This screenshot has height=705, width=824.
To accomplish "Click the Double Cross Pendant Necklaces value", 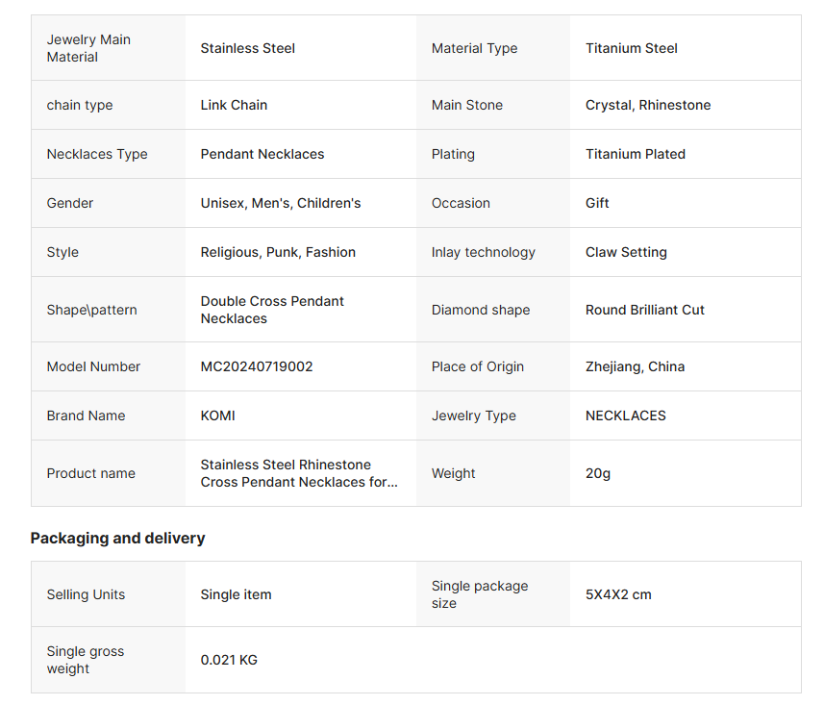I will point(272,310).
